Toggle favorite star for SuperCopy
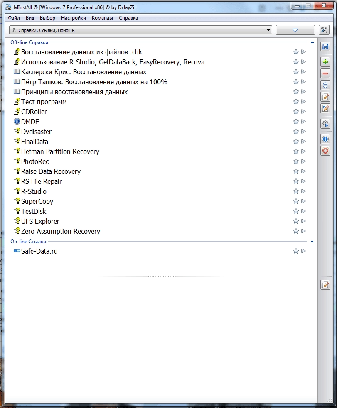This screenshot has width=337, height=408. 296,201
